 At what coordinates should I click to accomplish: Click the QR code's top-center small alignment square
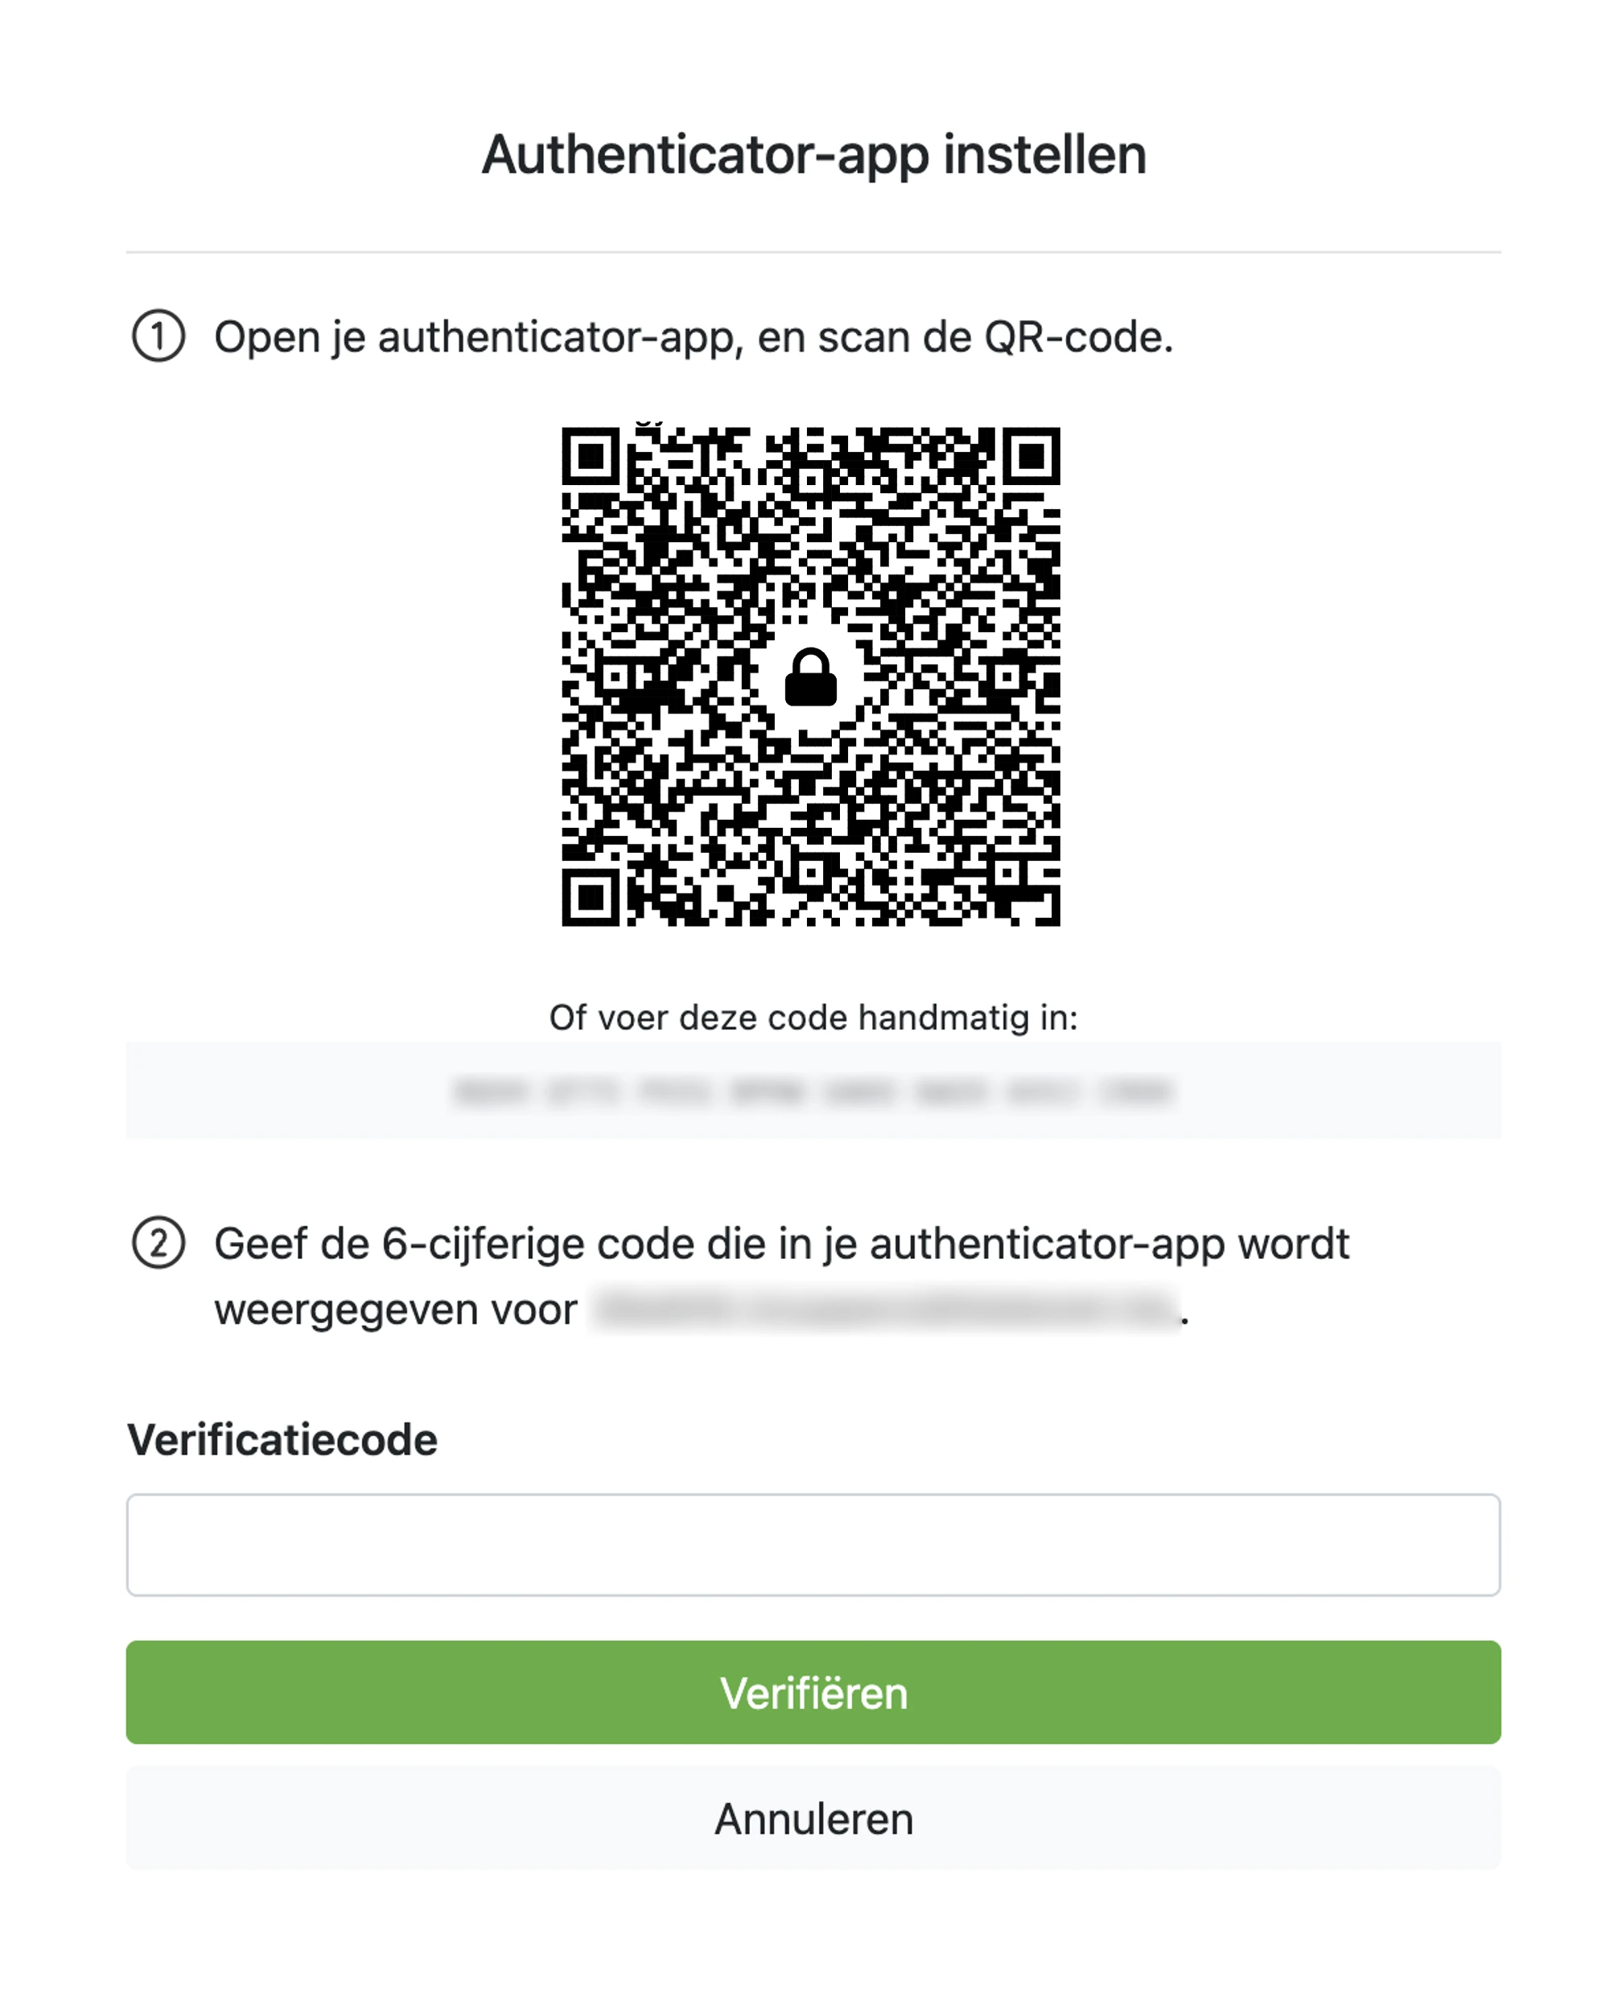pos(811,480)
